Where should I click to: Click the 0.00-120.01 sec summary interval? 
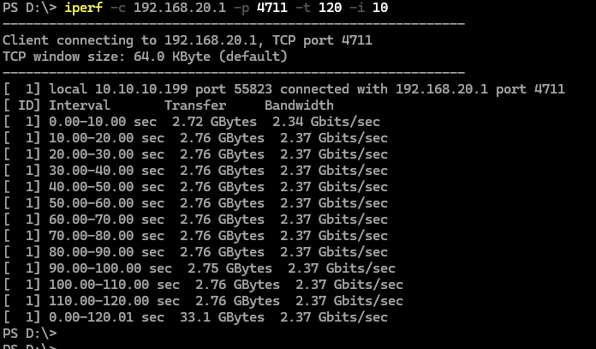coord(106,317)
